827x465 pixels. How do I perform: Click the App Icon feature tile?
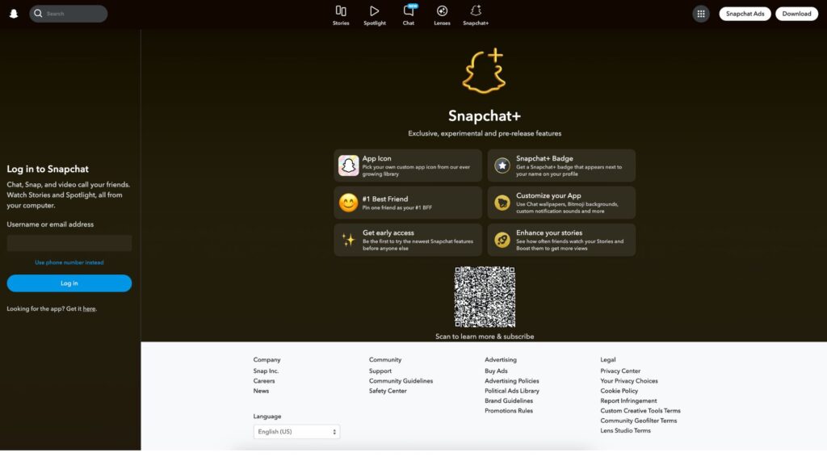point(408,165)
